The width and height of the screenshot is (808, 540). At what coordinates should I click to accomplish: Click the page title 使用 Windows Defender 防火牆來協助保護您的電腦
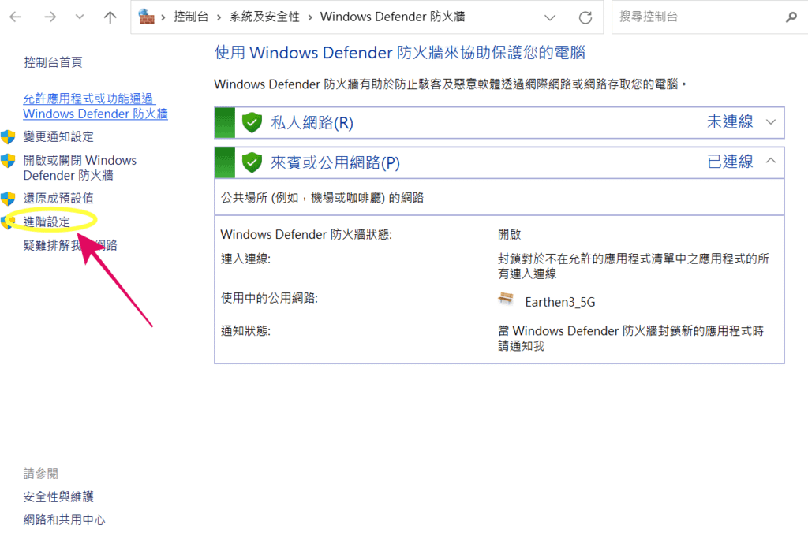click(x=400, y=53)
